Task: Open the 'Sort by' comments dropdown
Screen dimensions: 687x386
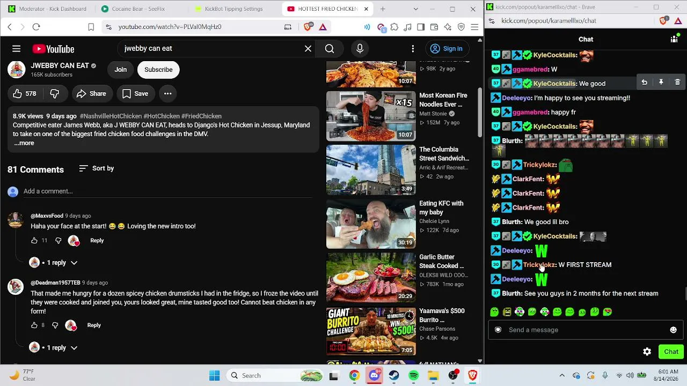Action: [x=96, y=168]
